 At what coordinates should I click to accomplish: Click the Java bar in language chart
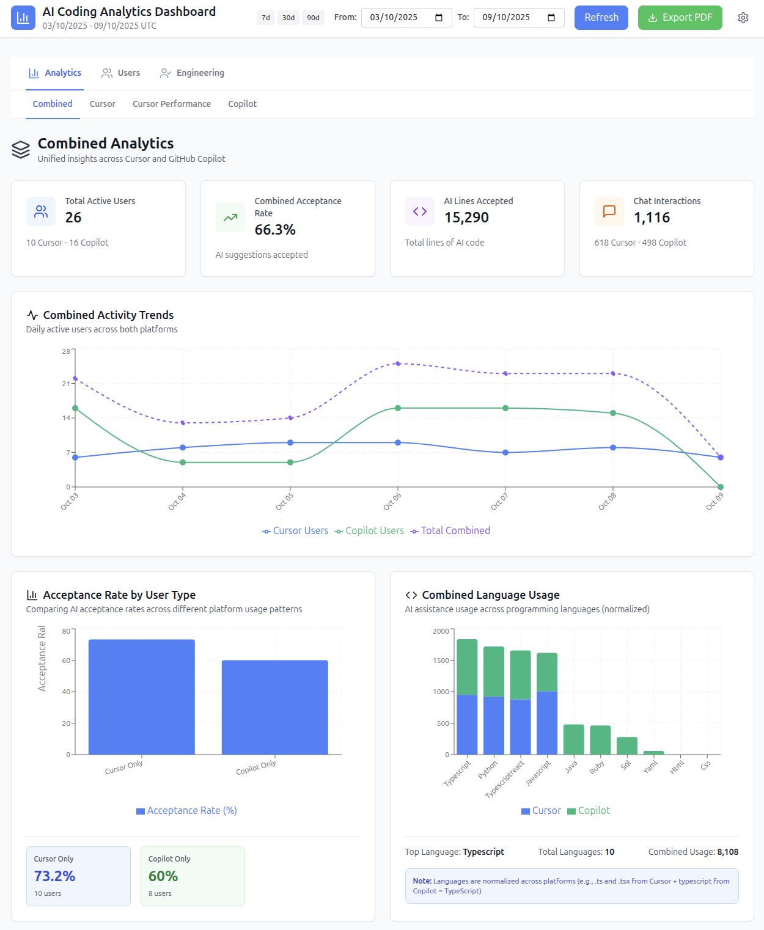(574, 739)
